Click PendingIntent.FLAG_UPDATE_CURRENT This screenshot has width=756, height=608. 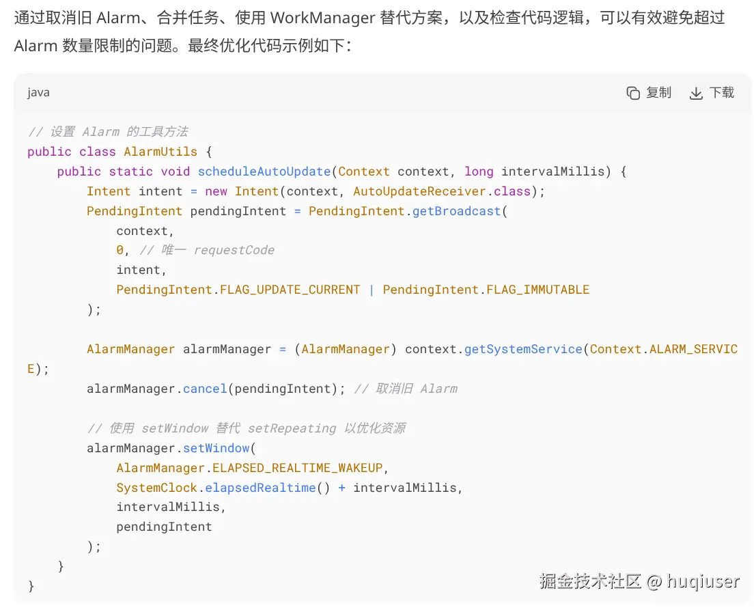238,290
